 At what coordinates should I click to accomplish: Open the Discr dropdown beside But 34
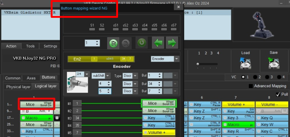click(x=135, y=84)
